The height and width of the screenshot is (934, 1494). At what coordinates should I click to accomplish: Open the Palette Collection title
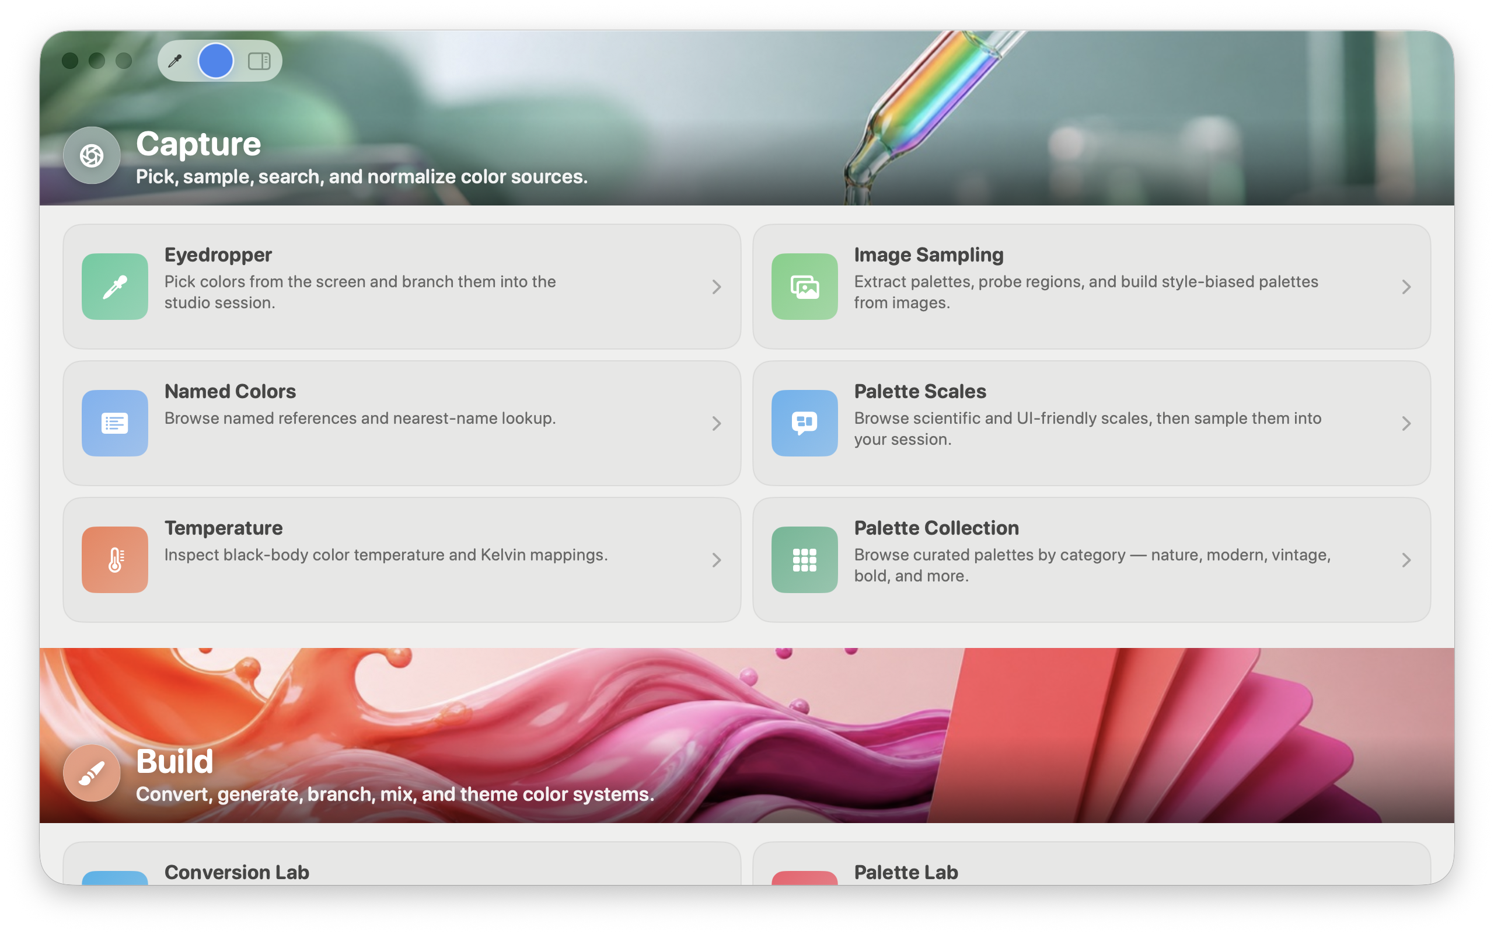937,528
